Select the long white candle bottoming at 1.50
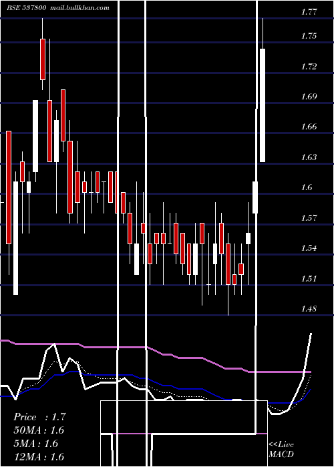 (15, 238)
